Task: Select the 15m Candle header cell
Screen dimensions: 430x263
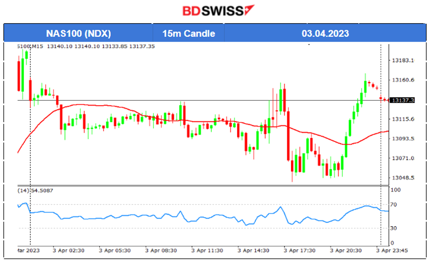Action: [189, 34]
